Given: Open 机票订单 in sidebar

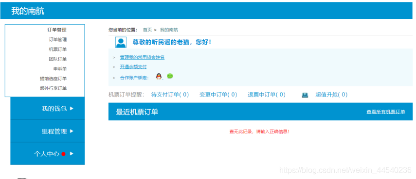Looking at the screenshot, I should pos(58,49).
